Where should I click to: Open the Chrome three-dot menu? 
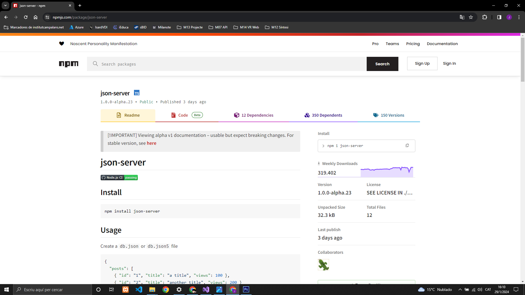click(x=519, y=17)
